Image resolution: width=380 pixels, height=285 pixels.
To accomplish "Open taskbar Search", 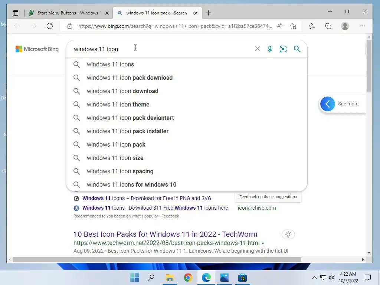I will click(151, 278).
